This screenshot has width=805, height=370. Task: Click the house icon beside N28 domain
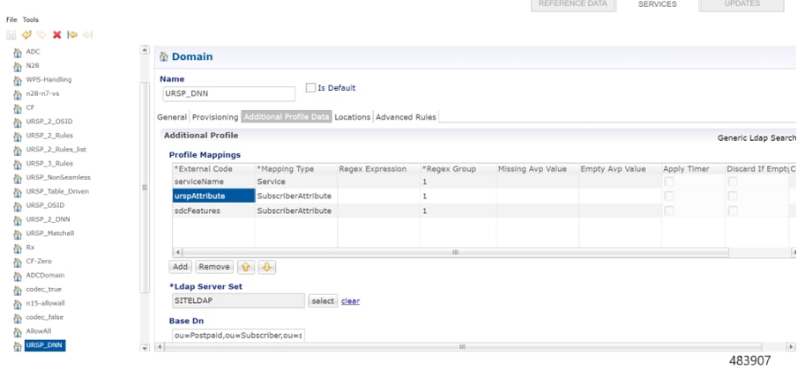tap(18, 66)
